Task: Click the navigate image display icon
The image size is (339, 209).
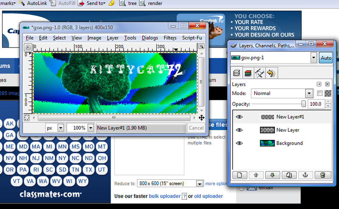Action: tap(201, 117)
